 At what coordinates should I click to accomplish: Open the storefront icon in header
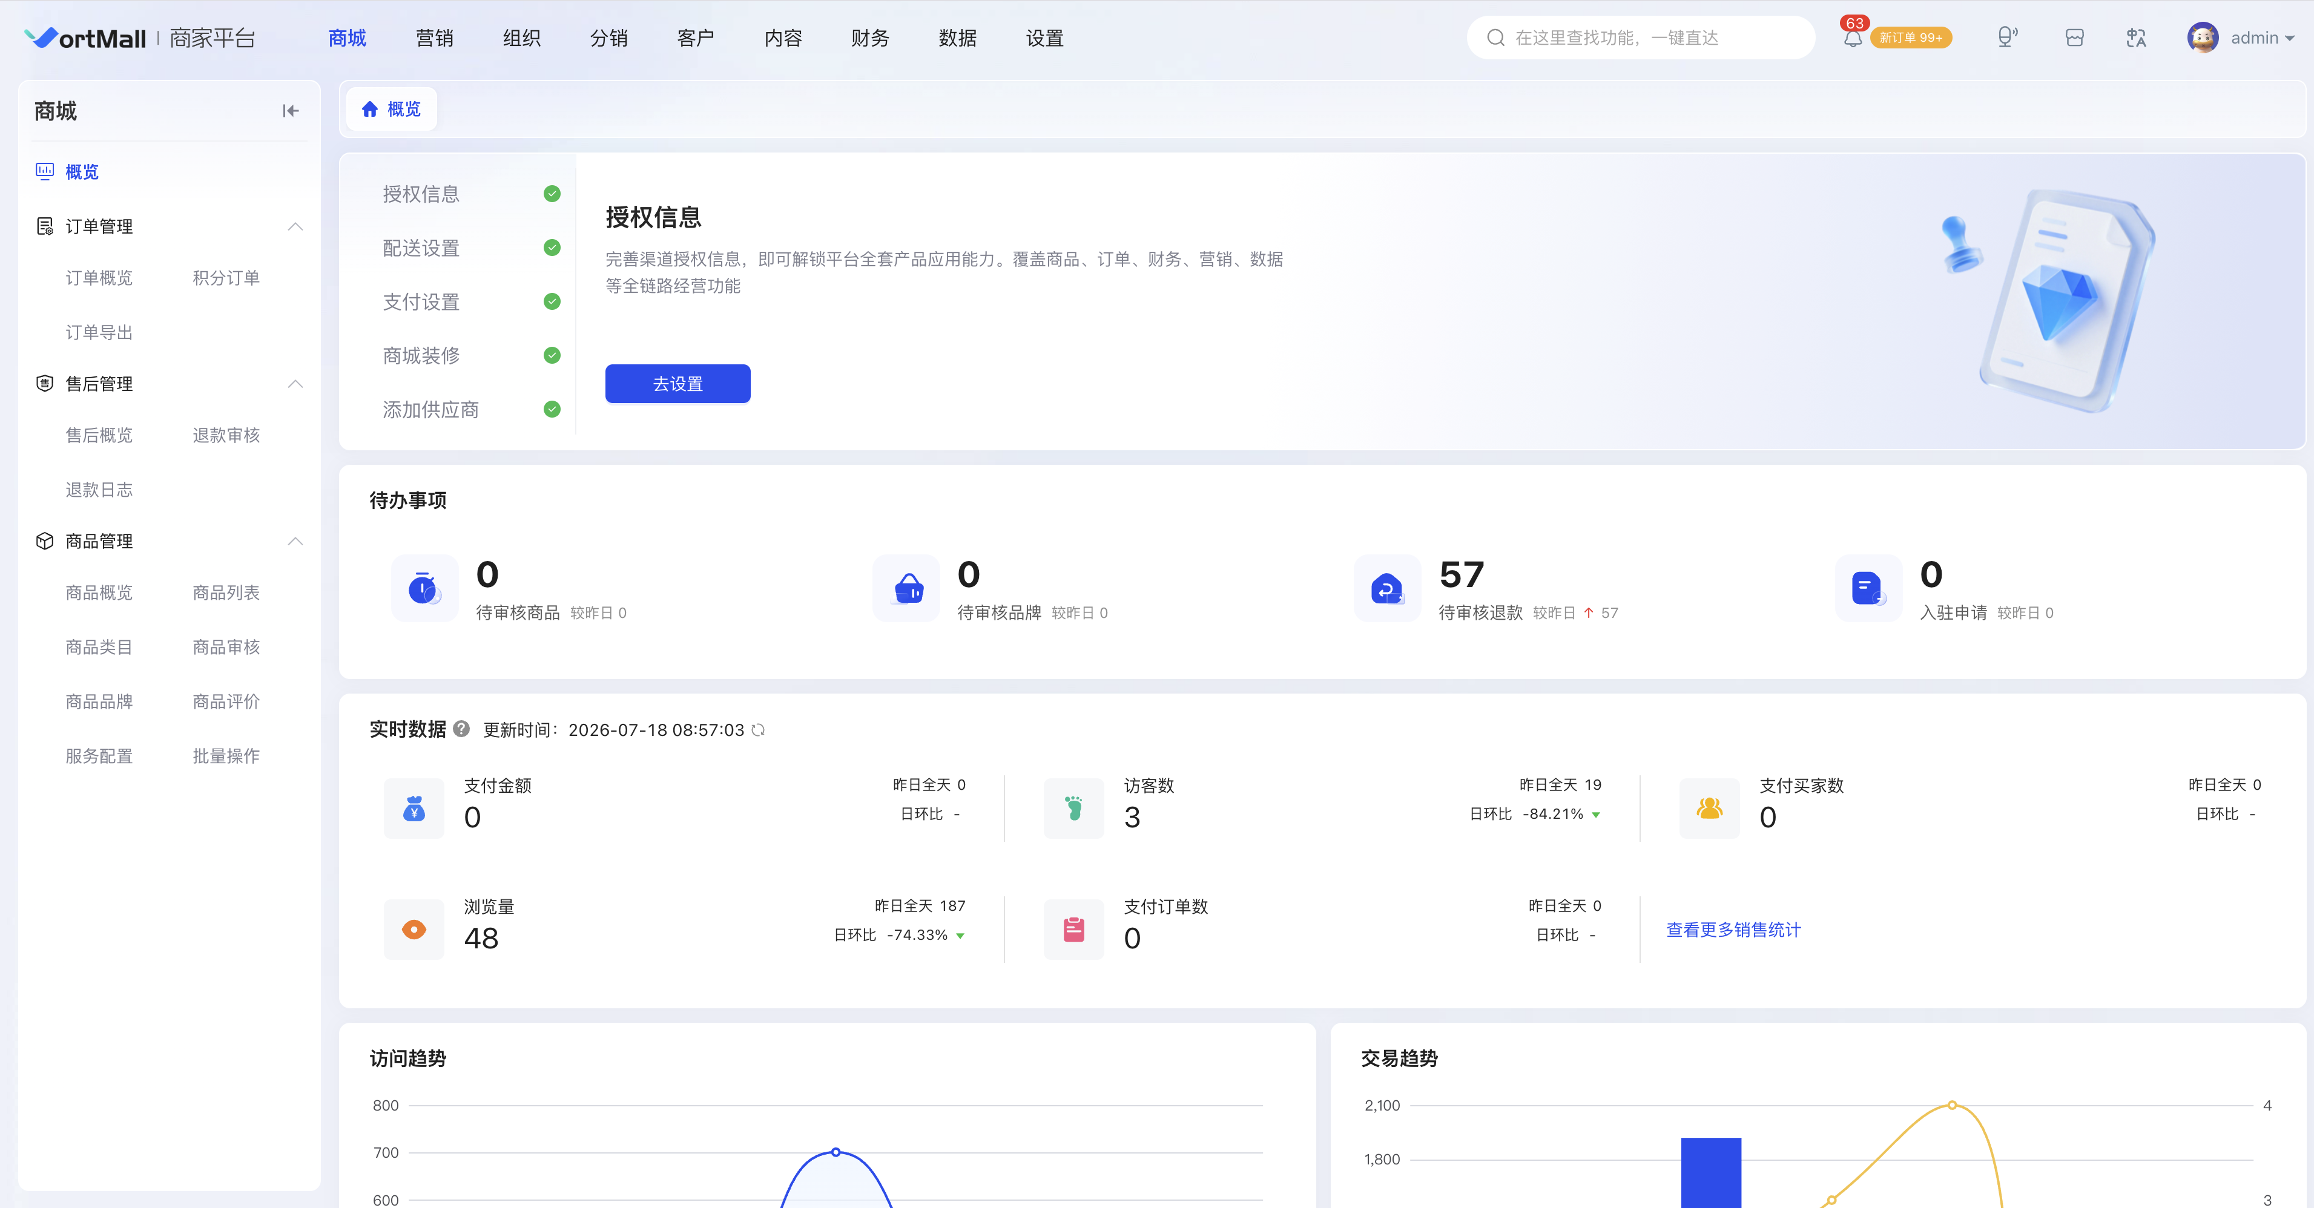click(x=2074, y=38)
